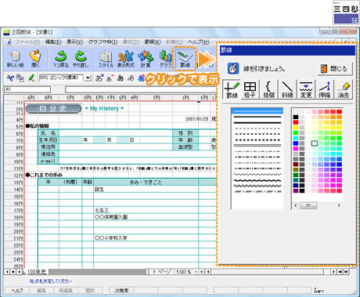Click the 自分史 title shape
This screenshot has height=297, width=360.
53,108
